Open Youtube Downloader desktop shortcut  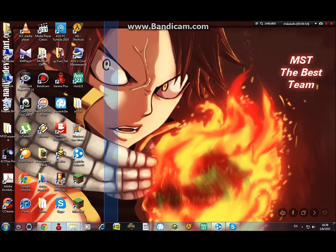pyautogui.click(x=61, y=132)
